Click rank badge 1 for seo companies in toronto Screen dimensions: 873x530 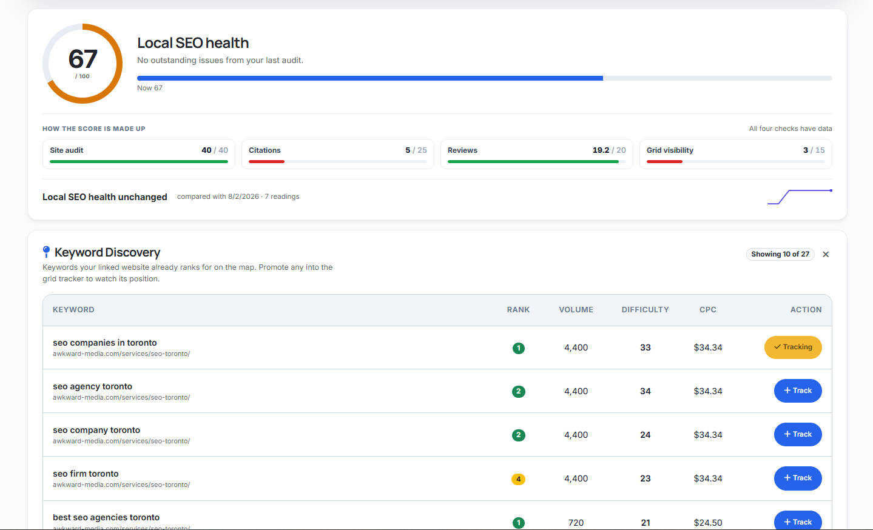click(518, 348)
